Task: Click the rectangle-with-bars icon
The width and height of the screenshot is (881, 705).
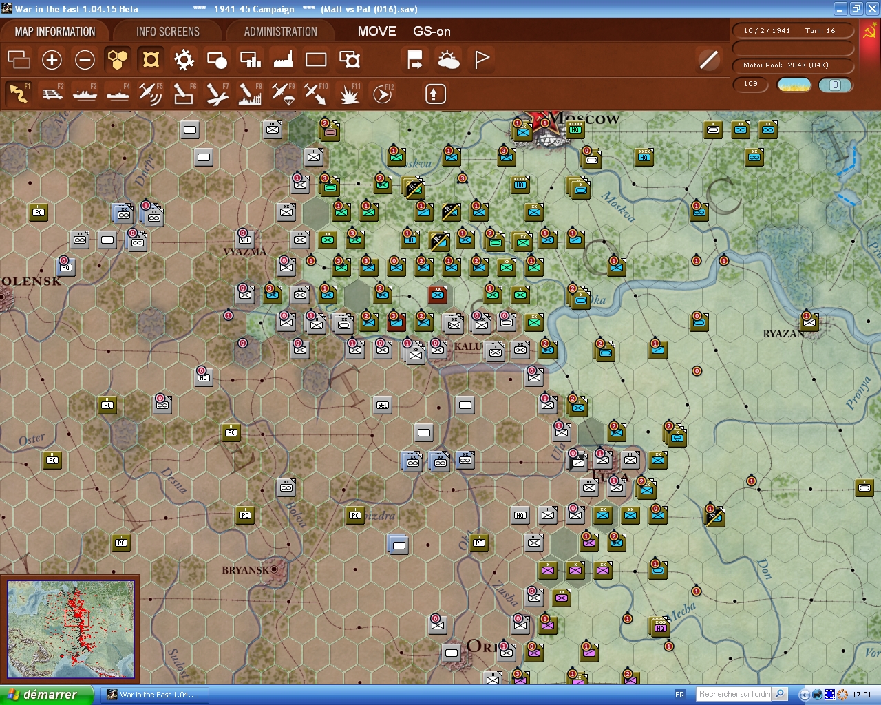Action: click(250, 60)
